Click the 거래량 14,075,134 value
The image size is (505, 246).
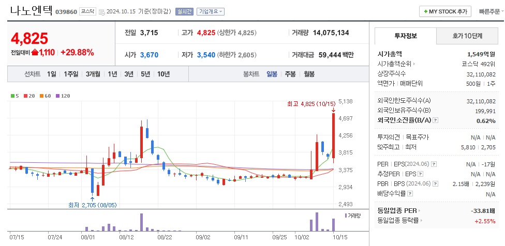coord(331,33)
